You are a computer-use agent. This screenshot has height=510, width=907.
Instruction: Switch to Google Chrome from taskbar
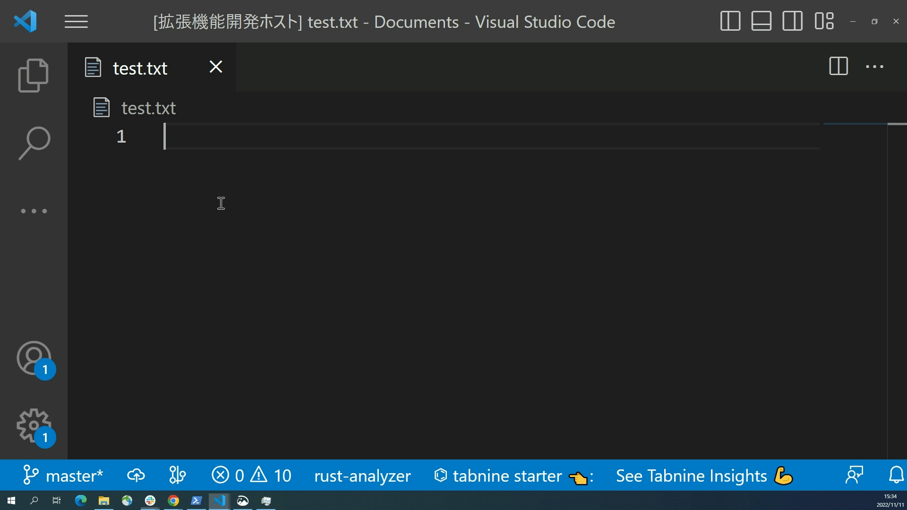click(173, 501)
